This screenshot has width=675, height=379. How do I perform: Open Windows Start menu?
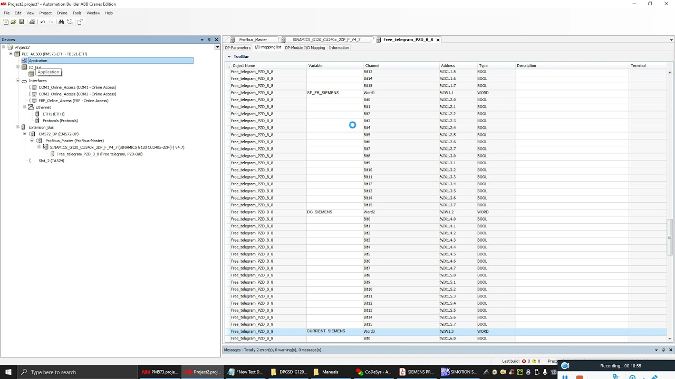pos(9,372)
